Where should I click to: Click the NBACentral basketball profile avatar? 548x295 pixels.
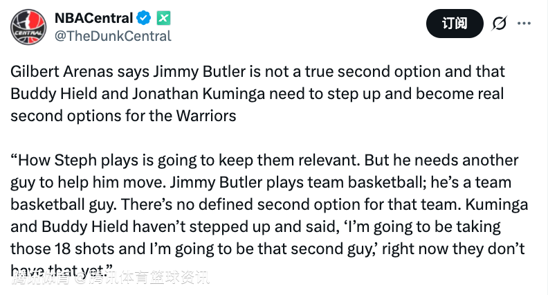(x=28, y=28)
